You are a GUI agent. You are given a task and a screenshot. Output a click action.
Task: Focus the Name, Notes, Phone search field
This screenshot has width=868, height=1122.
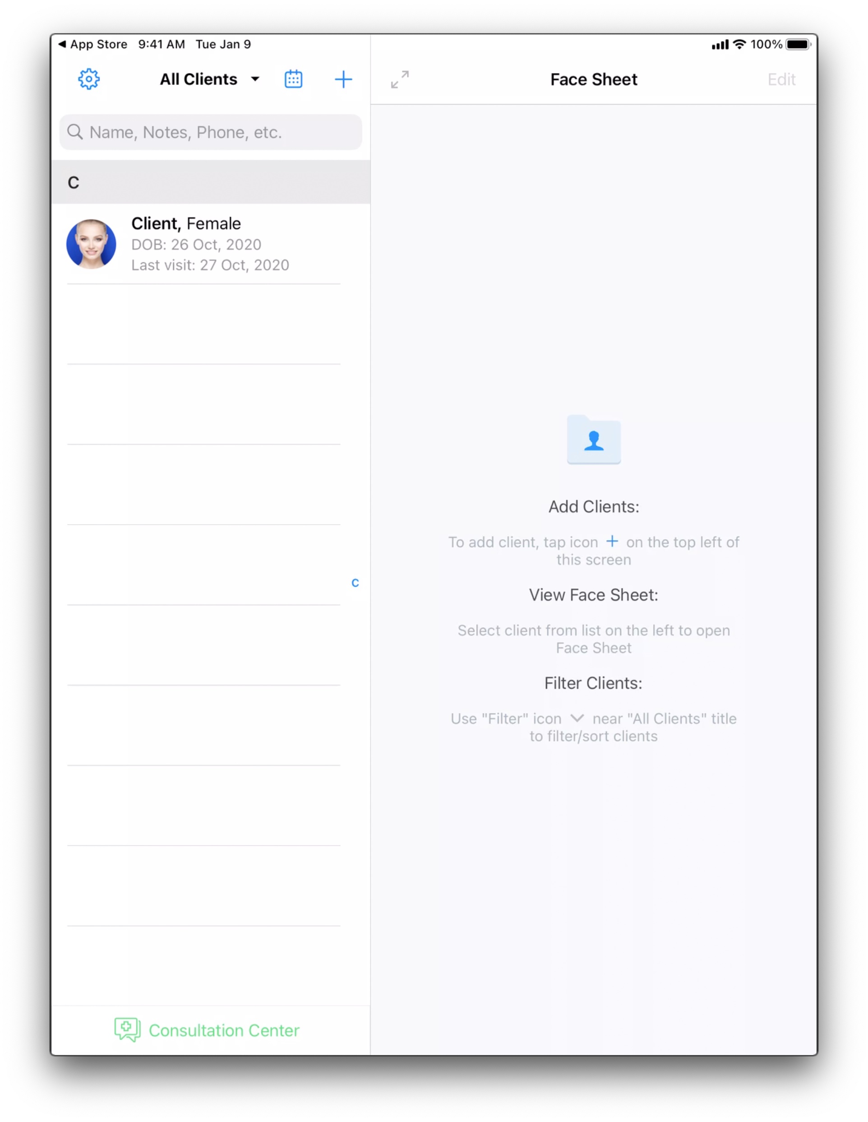coord(211,132)
